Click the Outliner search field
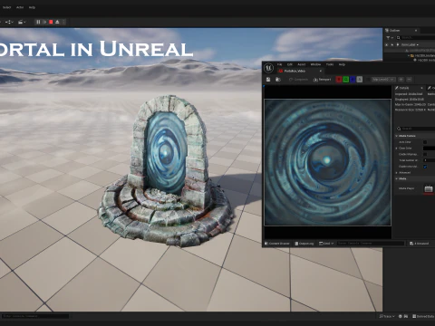The image size is (435, 326). pos(416,38)
